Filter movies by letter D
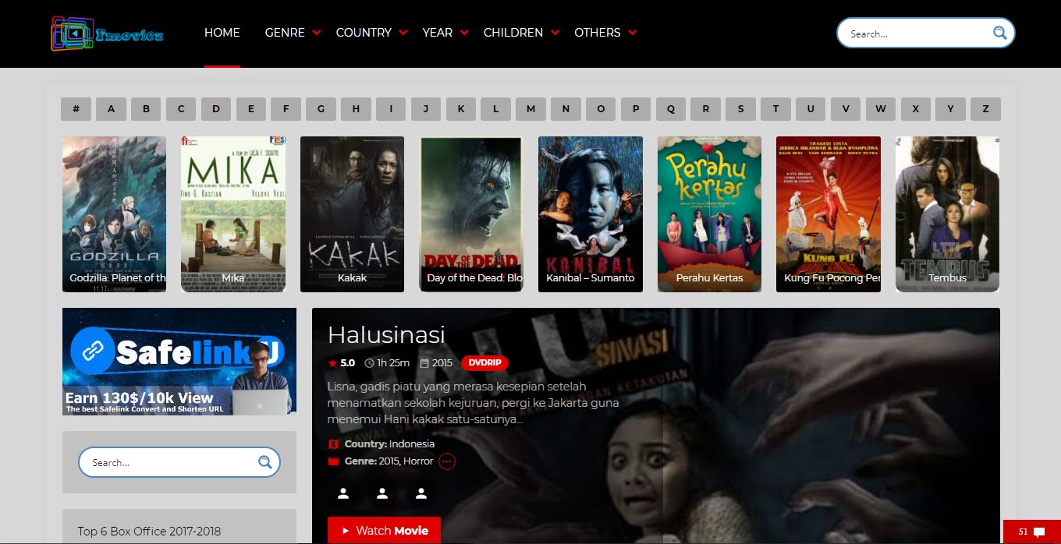 [x=216, y=109]
